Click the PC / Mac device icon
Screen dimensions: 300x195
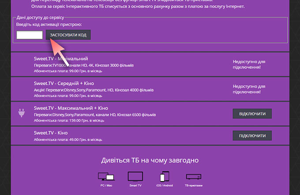click(x=106, y=177)
